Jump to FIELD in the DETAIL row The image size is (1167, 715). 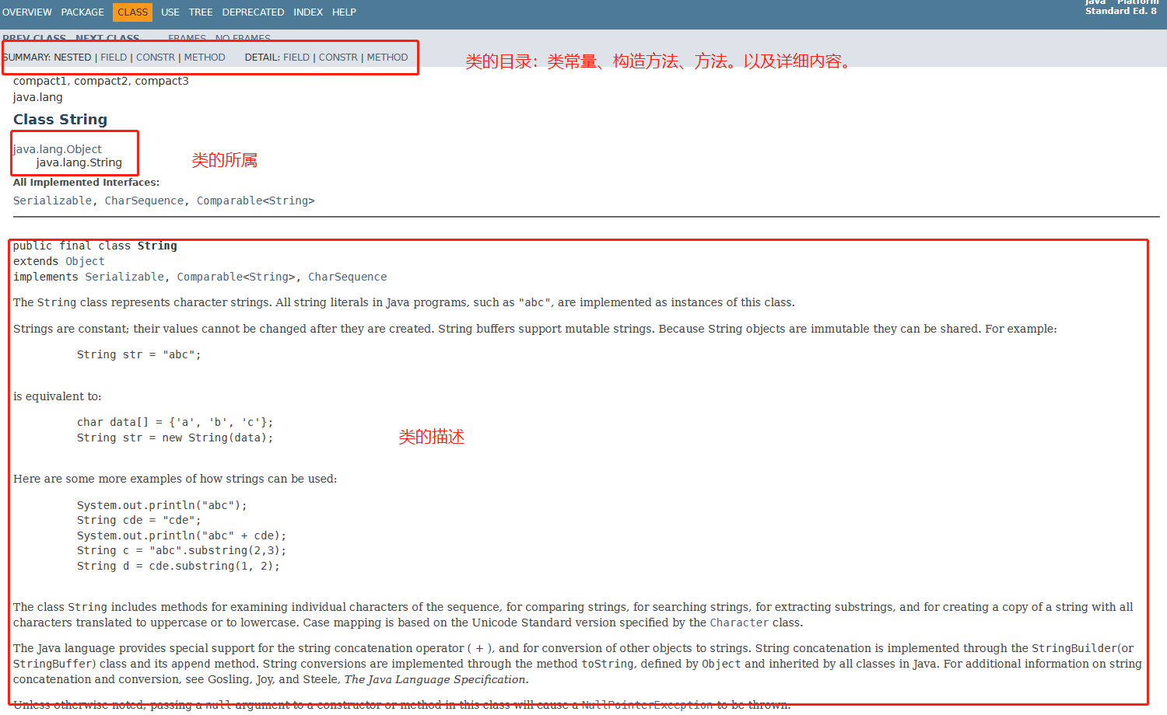pos(296,58)
